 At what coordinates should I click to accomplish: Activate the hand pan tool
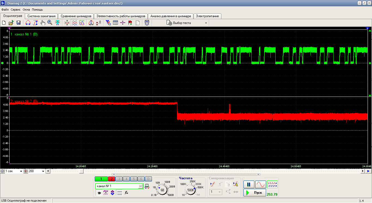click(x=43, y=23)
